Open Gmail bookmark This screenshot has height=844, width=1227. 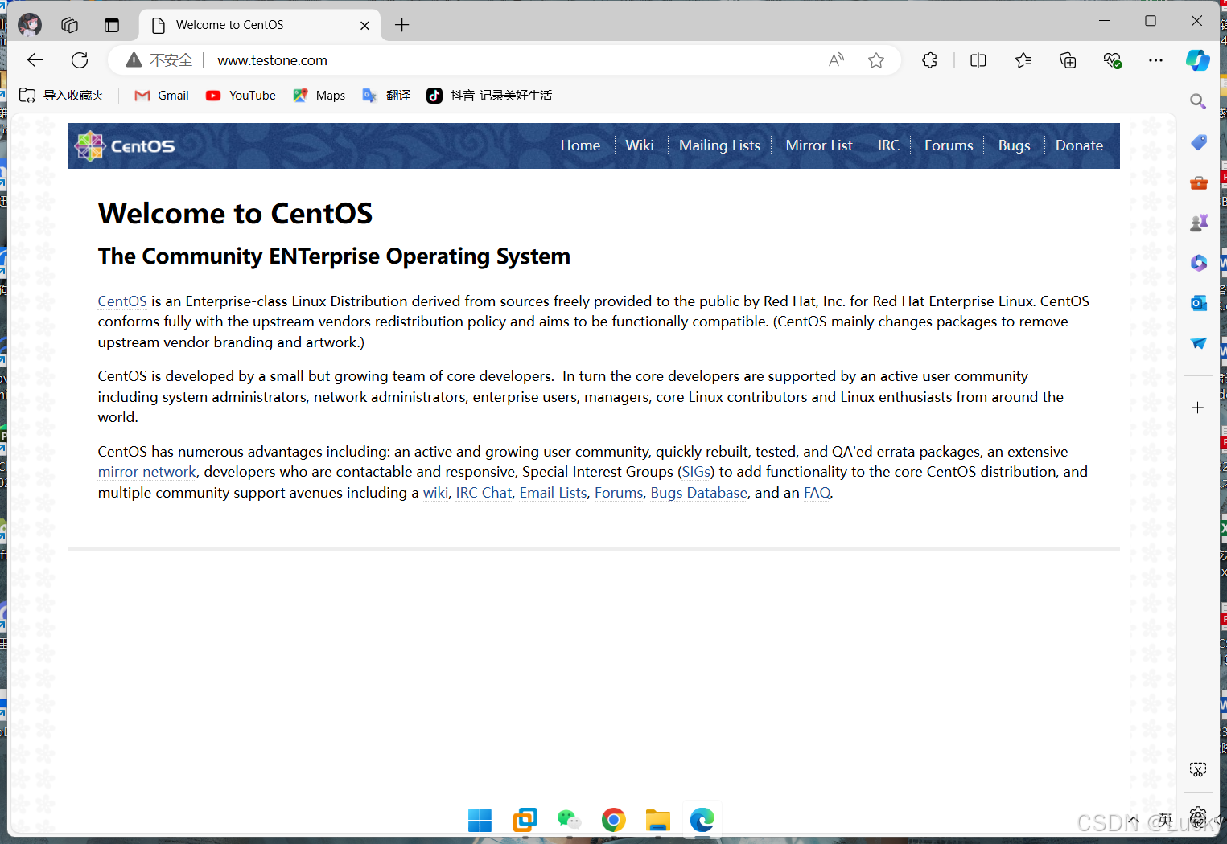click(x=162, y=96)
